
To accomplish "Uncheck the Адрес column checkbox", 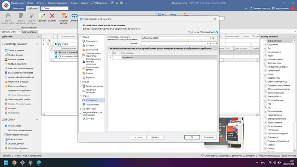I will [x=265, y=56].
